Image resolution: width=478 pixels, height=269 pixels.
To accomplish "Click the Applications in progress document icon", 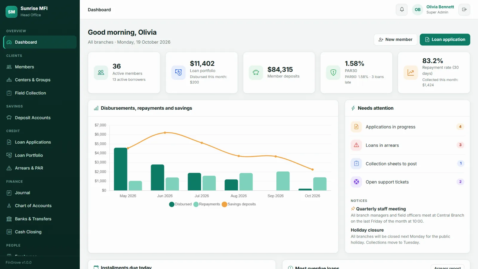I will (356, 127).
